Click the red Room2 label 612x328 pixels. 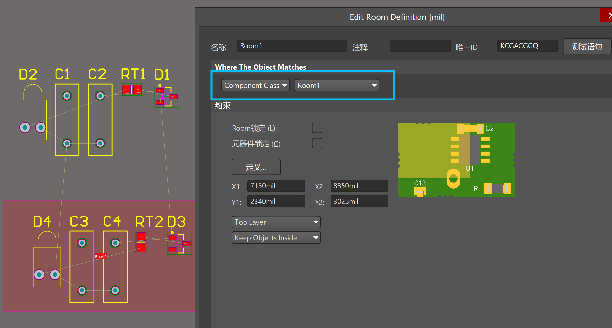coord(101,256)
